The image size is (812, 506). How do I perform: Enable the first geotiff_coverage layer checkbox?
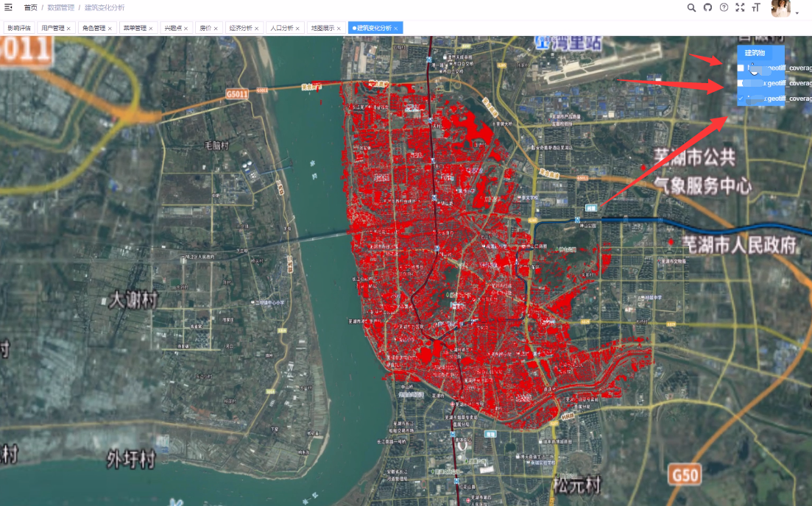point(741,68)
